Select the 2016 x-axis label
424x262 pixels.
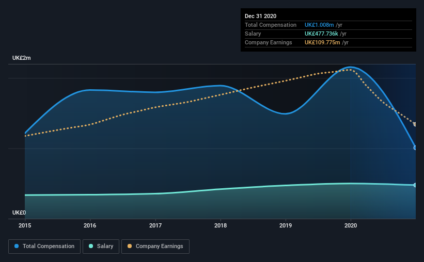(x=90, y=225)
